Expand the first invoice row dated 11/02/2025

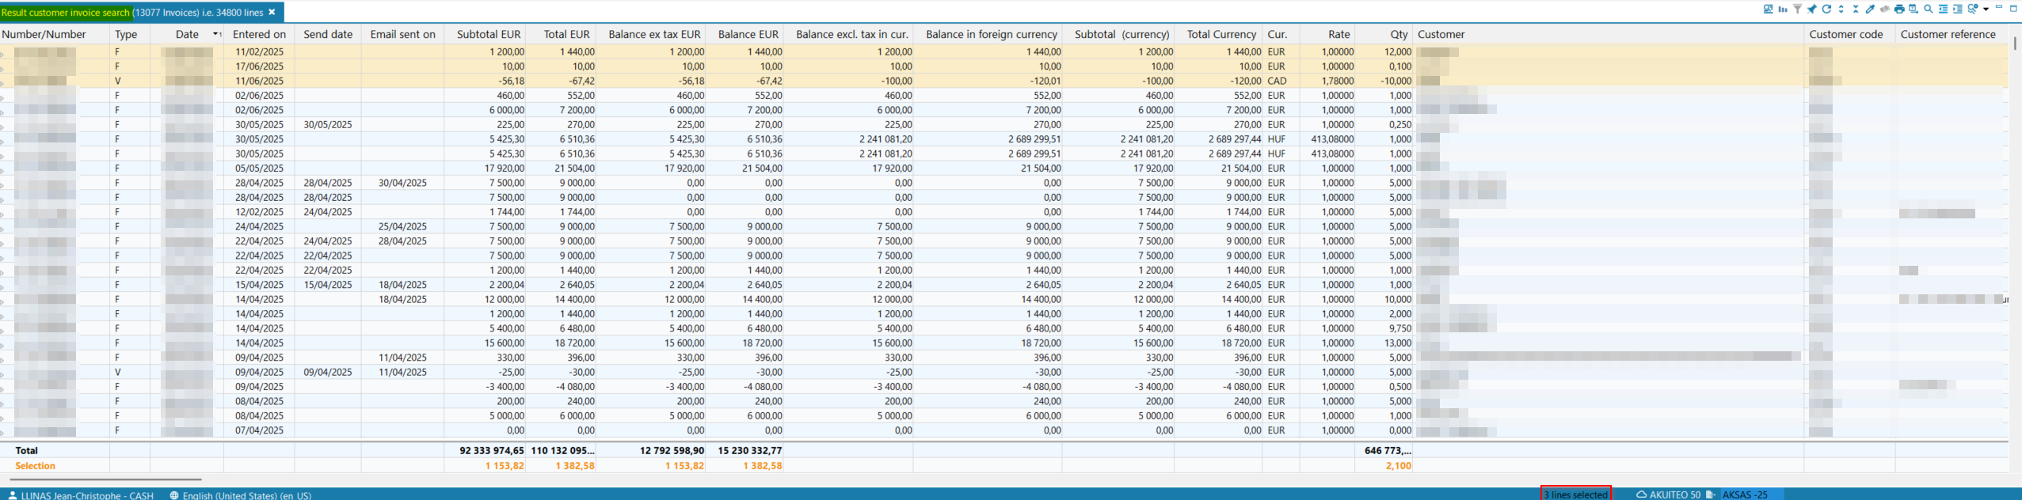pyautogui.click(x=2, y=53)
